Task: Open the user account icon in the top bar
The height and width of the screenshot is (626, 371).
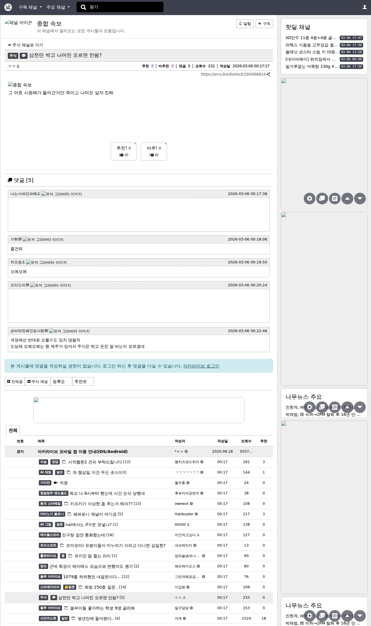Action: [x=365, y=7]
